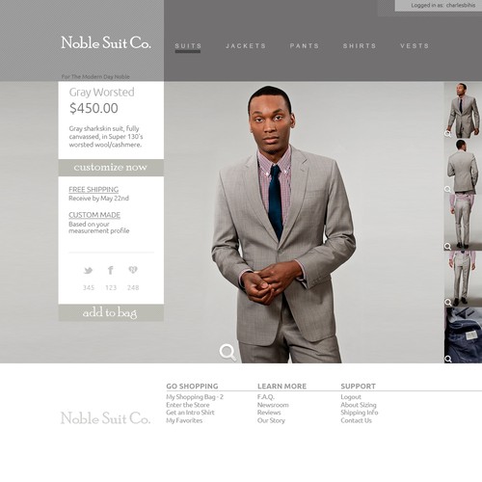Open the Custom Made link
This screenshot has width=482, height=482.
tap(94, 215)
